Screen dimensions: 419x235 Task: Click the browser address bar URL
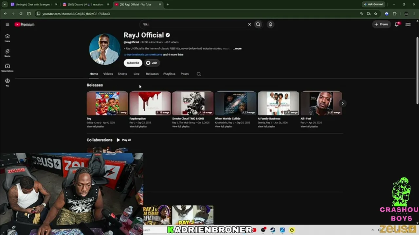click(x=76, y=14)
